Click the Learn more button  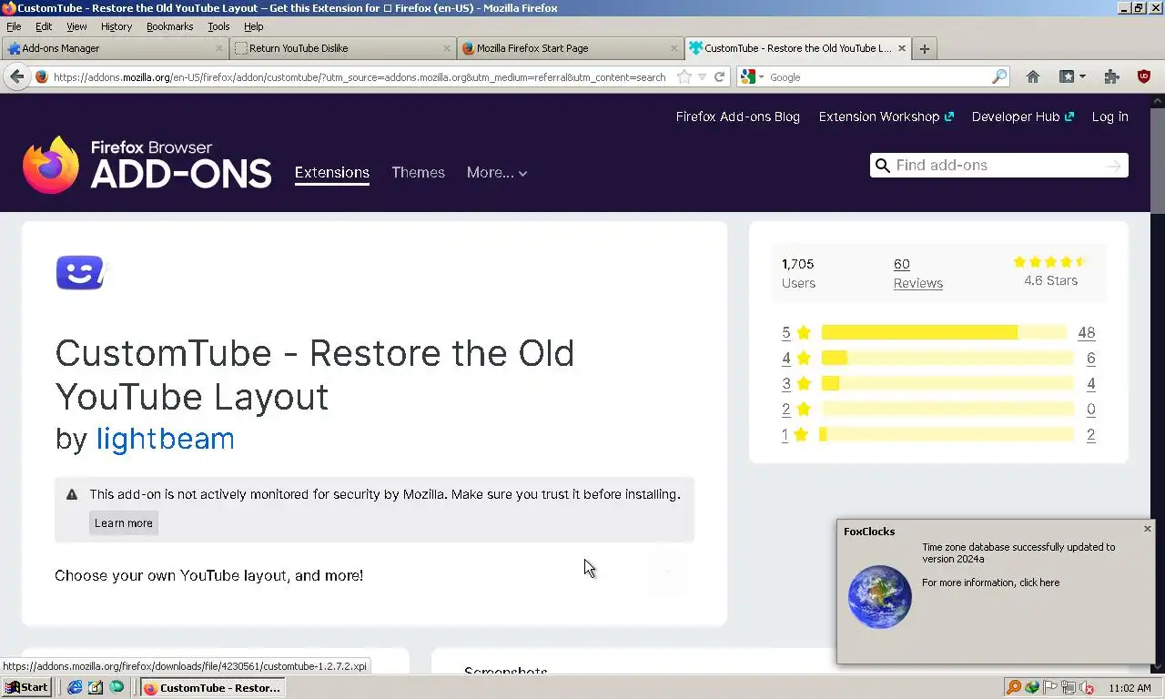[124, 523]
